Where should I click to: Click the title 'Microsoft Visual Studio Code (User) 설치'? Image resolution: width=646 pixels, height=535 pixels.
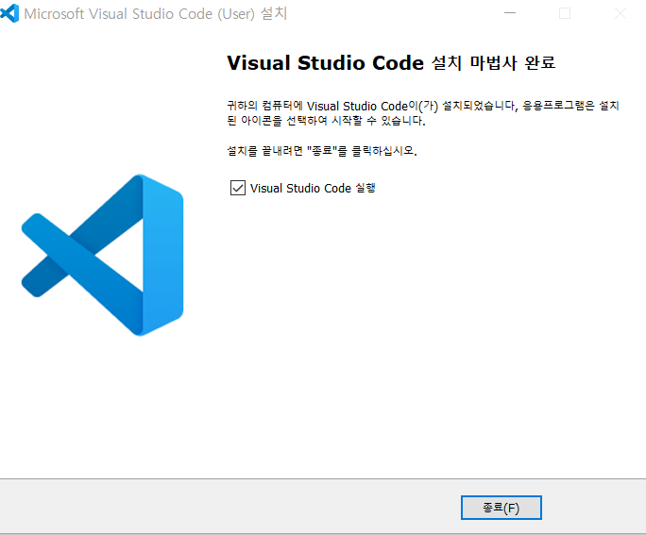click(x=155, y=13)
